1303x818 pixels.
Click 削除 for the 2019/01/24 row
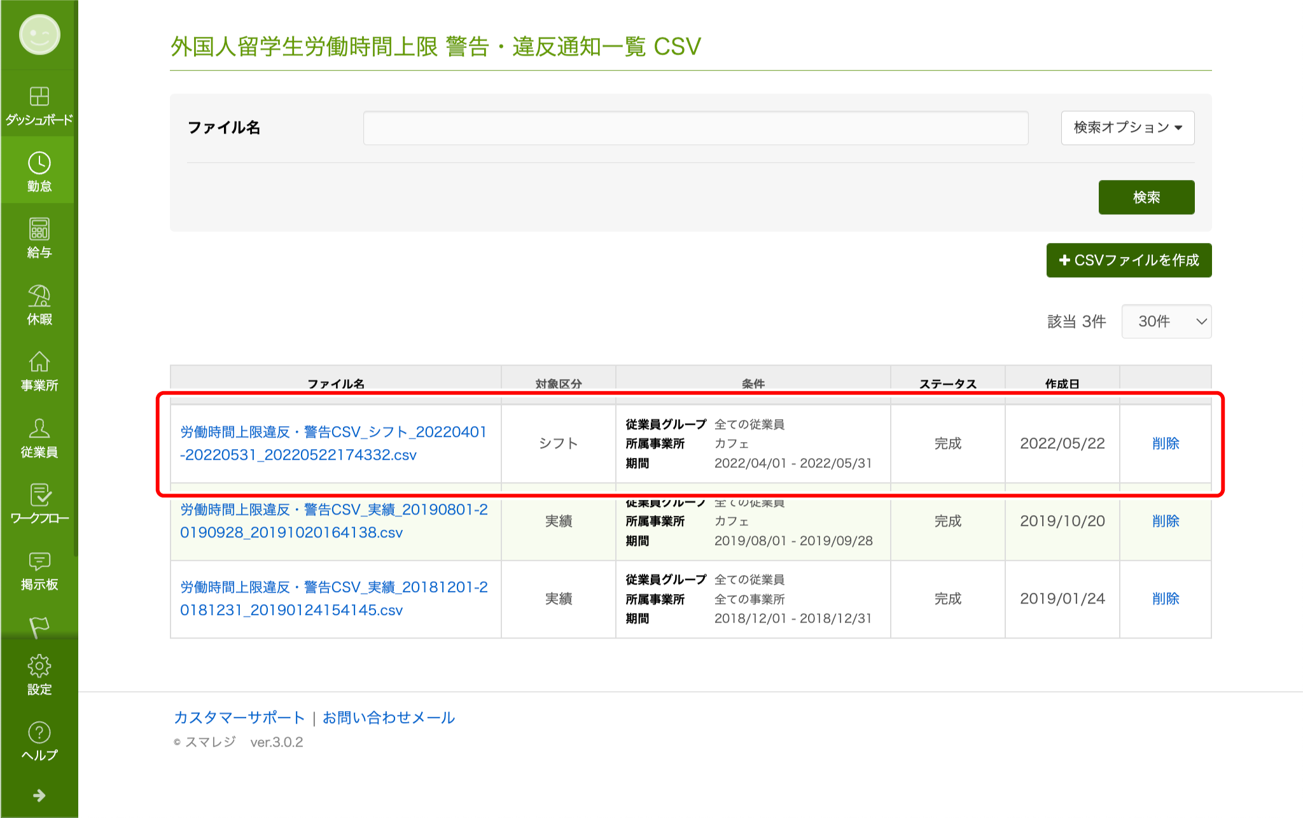click(x=1166, y=599)
